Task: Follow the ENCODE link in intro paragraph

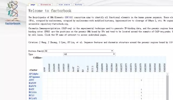Action: point(69,17)
